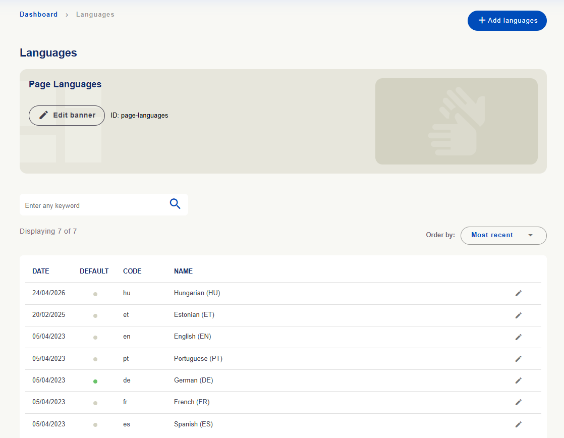
Task: Click pencil icon on Portuguese (PT) row
Action: (518, 359)
